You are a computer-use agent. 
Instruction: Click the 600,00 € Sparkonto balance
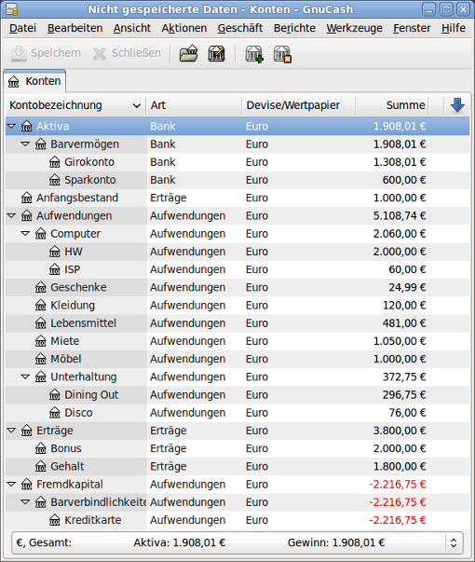pos(404,180)
